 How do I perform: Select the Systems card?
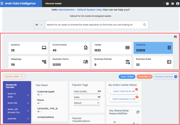tap(28, 48)
